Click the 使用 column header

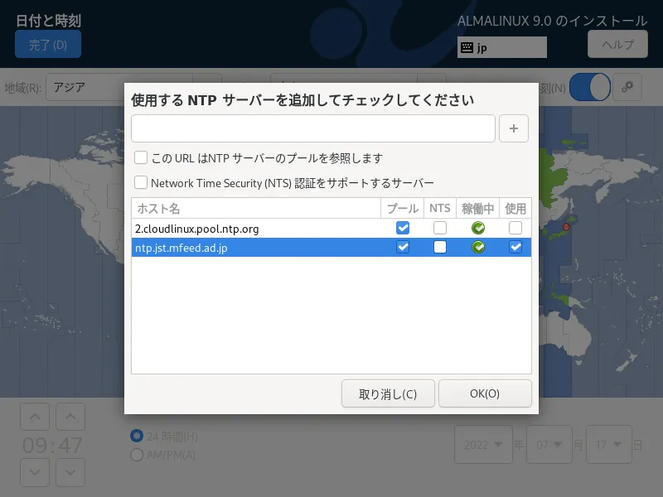pos(515,209)
